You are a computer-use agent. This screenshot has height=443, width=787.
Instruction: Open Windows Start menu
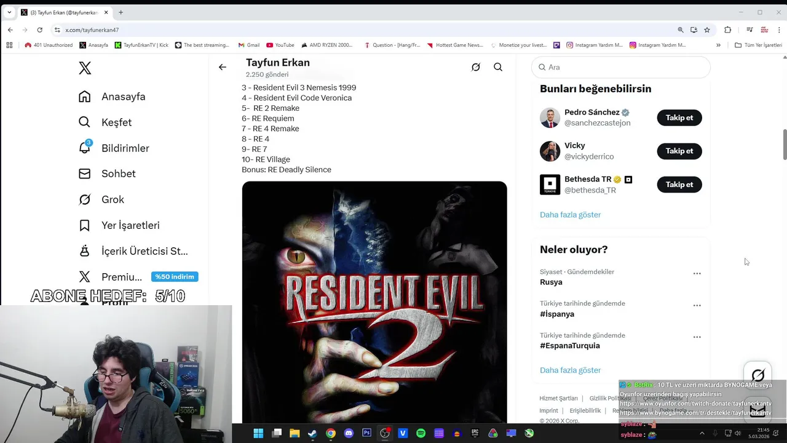click(258, 433)
